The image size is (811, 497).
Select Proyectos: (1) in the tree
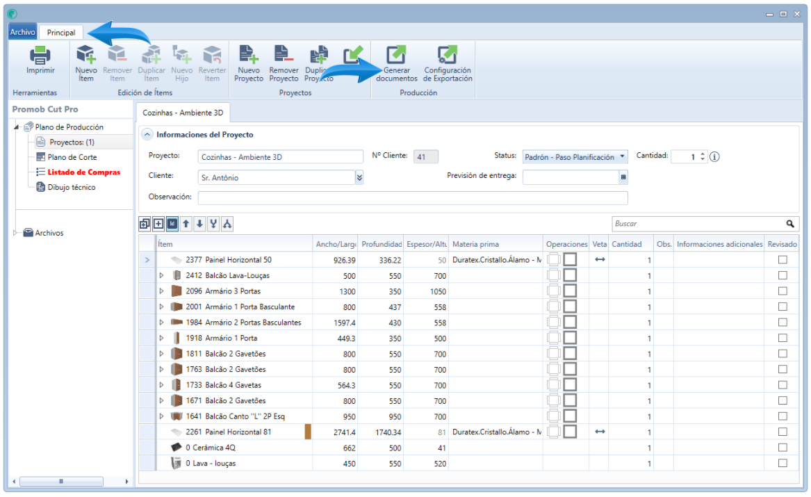tap(72, 142)
